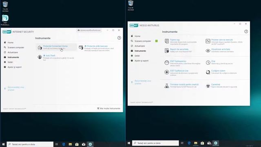
Task: Open Procese care se execută
Action: coord(222,40)
